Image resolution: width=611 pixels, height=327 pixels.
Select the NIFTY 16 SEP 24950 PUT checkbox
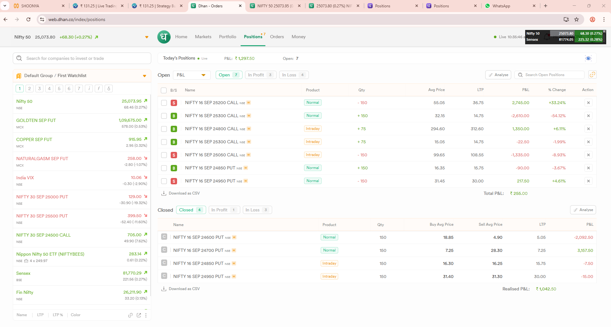(x=164, y=181)
